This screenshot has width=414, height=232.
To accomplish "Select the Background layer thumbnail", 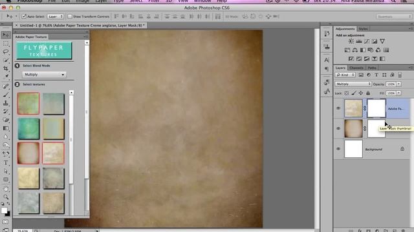I will [353, 149].
